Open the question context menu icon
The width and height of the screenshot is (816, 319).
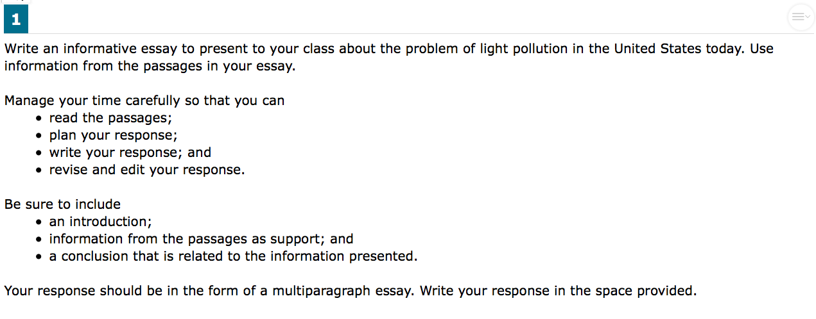pos(800,17)
